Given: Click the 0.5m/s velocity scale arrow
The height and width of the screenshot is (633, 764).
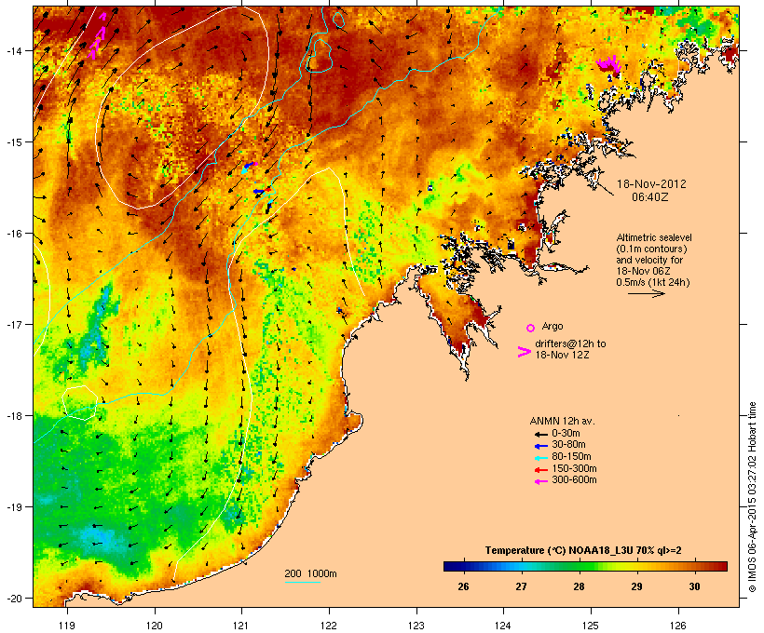Looking at the screenshot, I should point(646,293).
